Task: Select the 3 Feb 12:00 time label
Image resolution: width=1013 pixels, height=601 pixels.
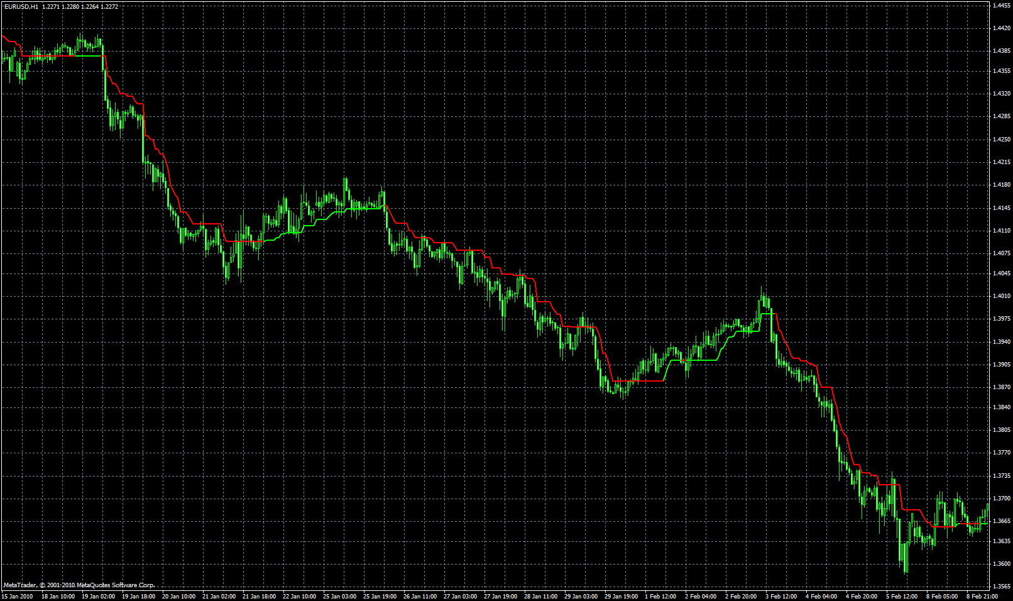Action: [x=781, y=596]
